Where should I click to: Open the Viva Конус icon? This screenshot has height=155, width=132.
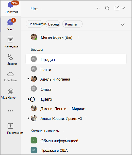click(x=10, y=91)
